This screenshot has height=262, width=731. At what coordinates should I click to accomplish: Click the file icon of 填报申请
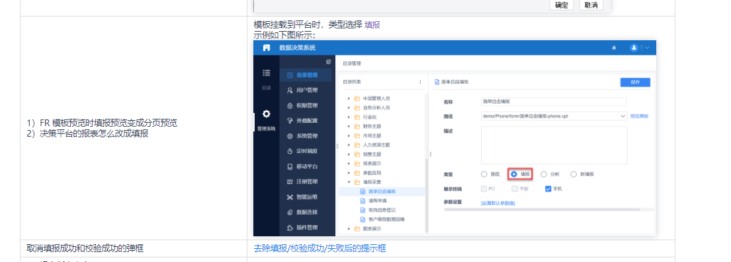[363, 201]
